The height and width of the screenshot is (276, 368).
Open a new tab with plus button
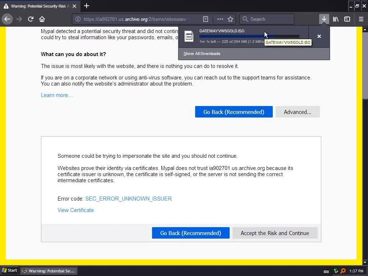(x=86, y=6)
